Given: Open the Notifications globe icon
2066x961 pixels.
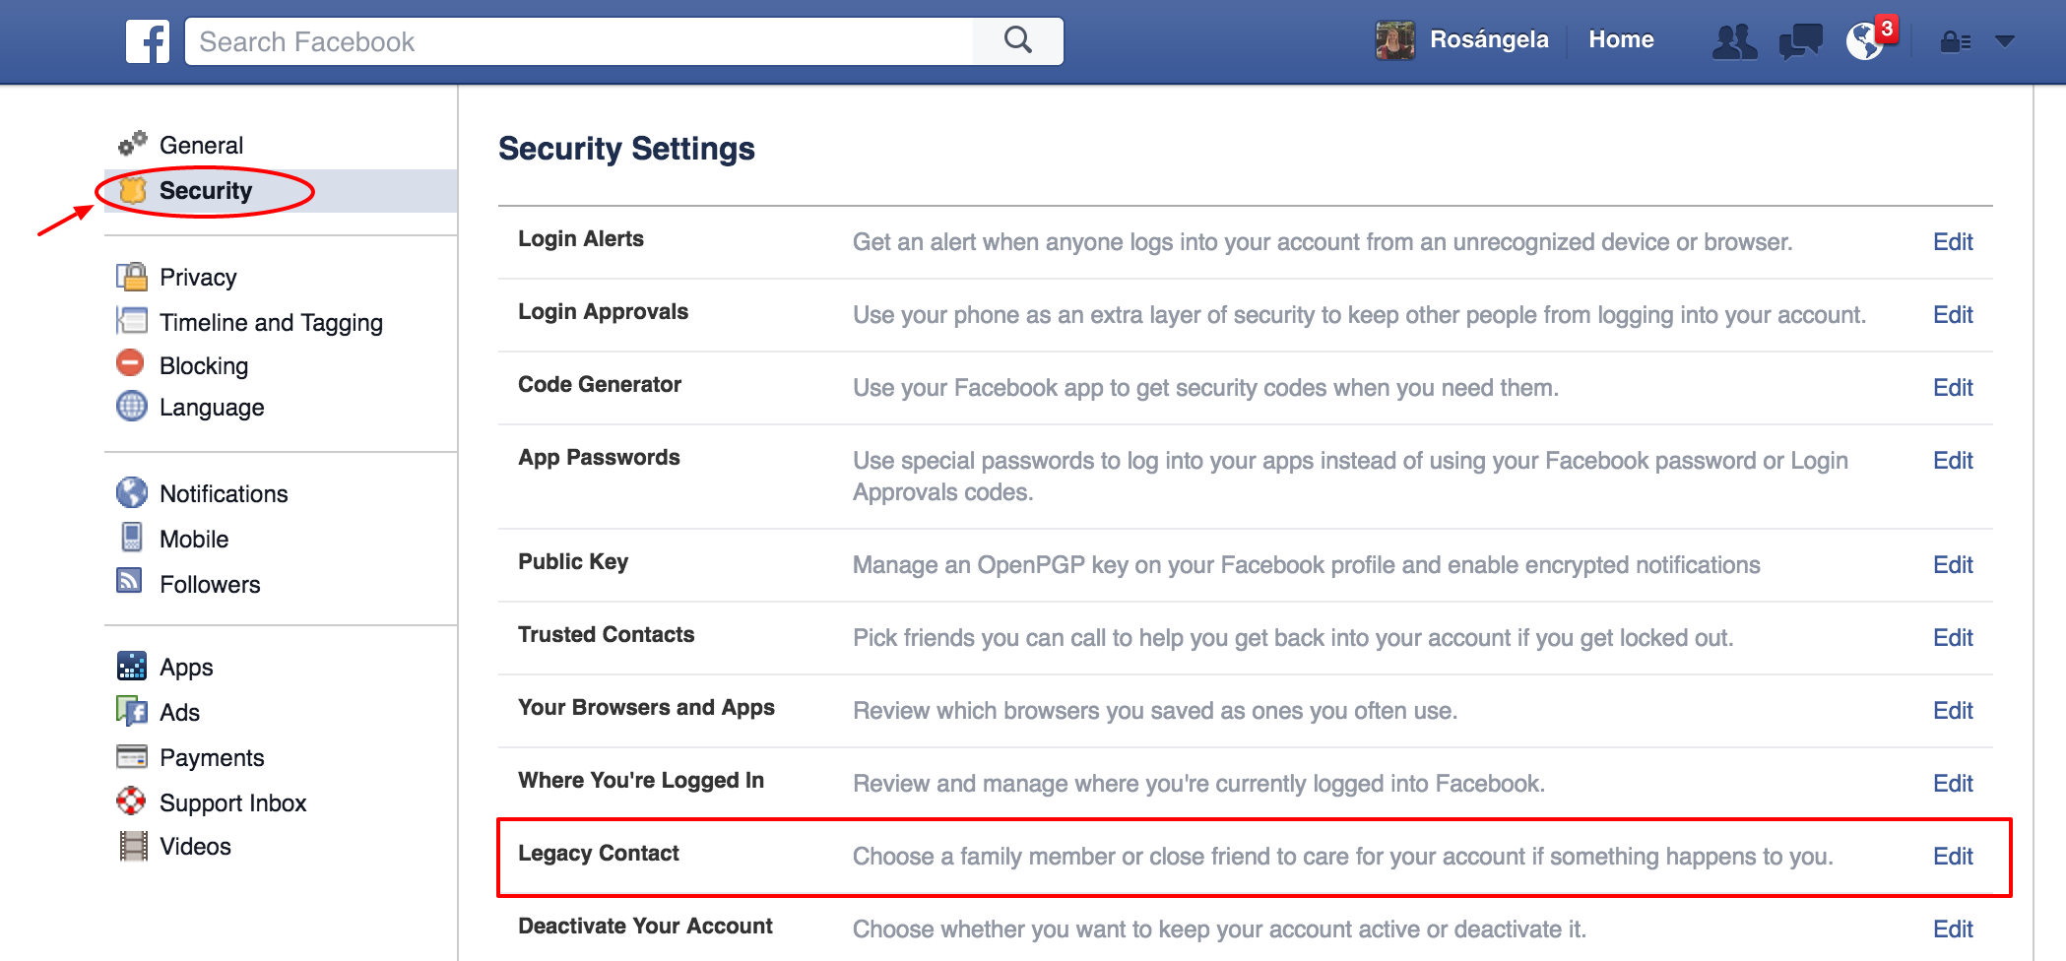Looking at the screenshot, I should point(1865,41).
